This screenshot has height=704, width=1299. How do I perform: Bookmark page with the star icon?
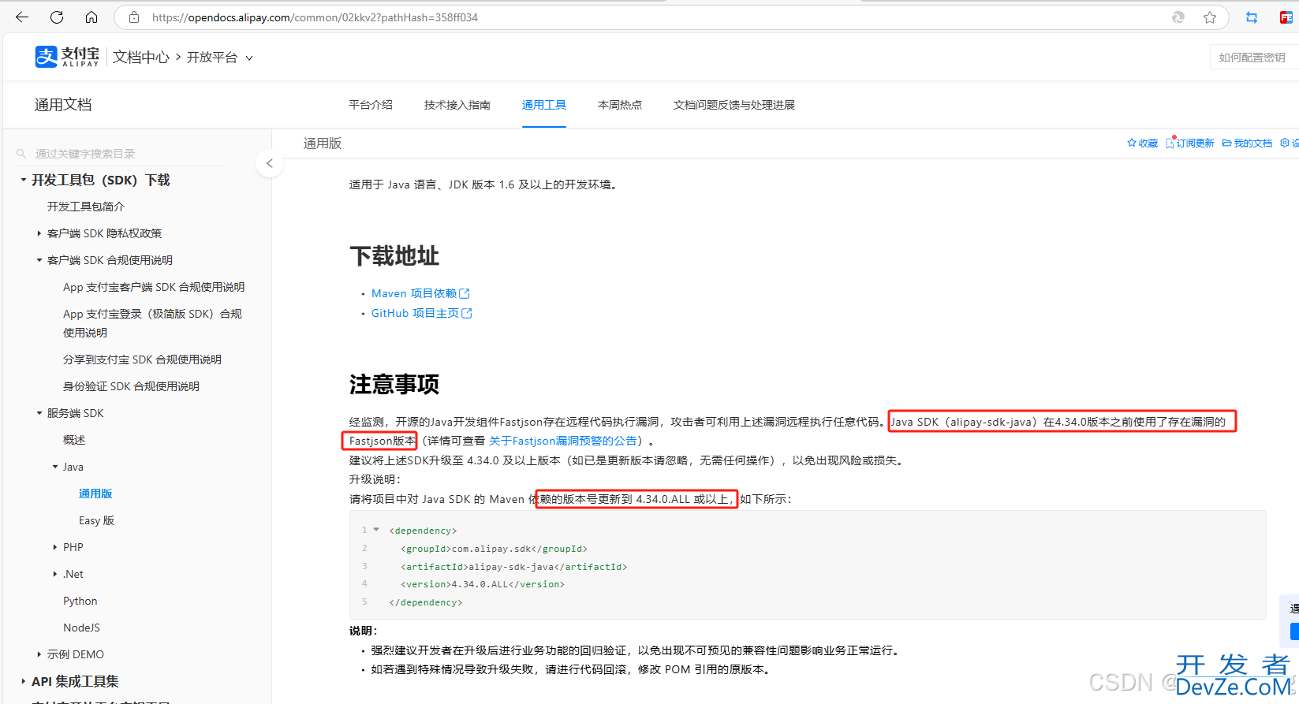click(x=1210, y=17)
